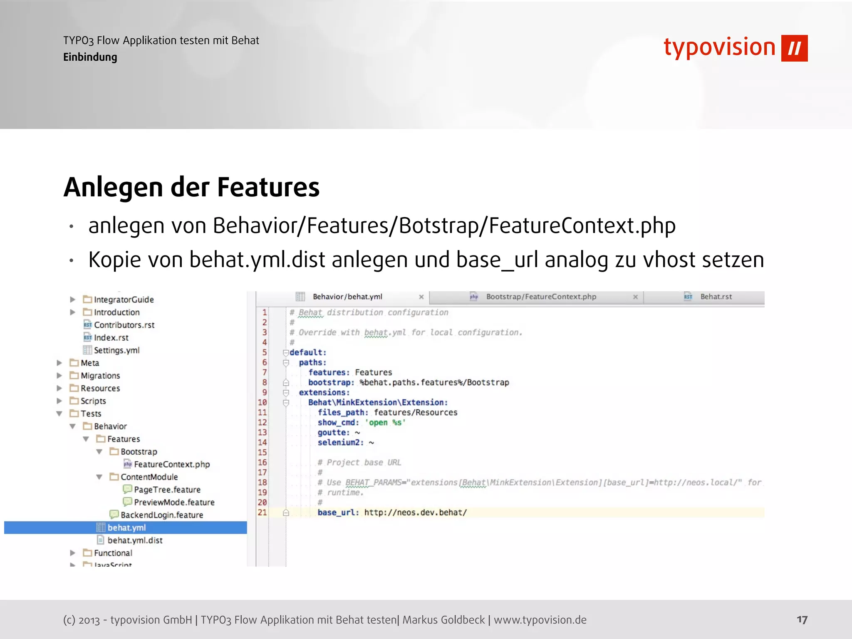Select Contributors.rst in the tree

(x=124, y=325)
